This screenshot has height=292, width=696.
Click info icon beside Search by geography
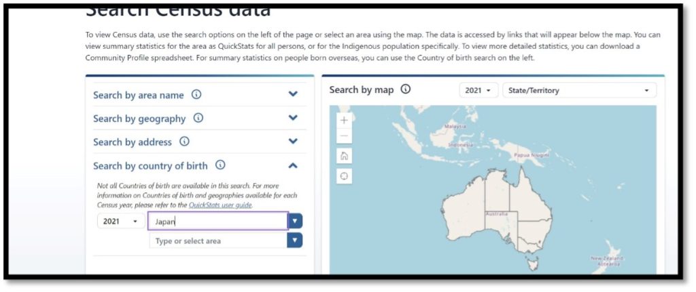(198, 118)
